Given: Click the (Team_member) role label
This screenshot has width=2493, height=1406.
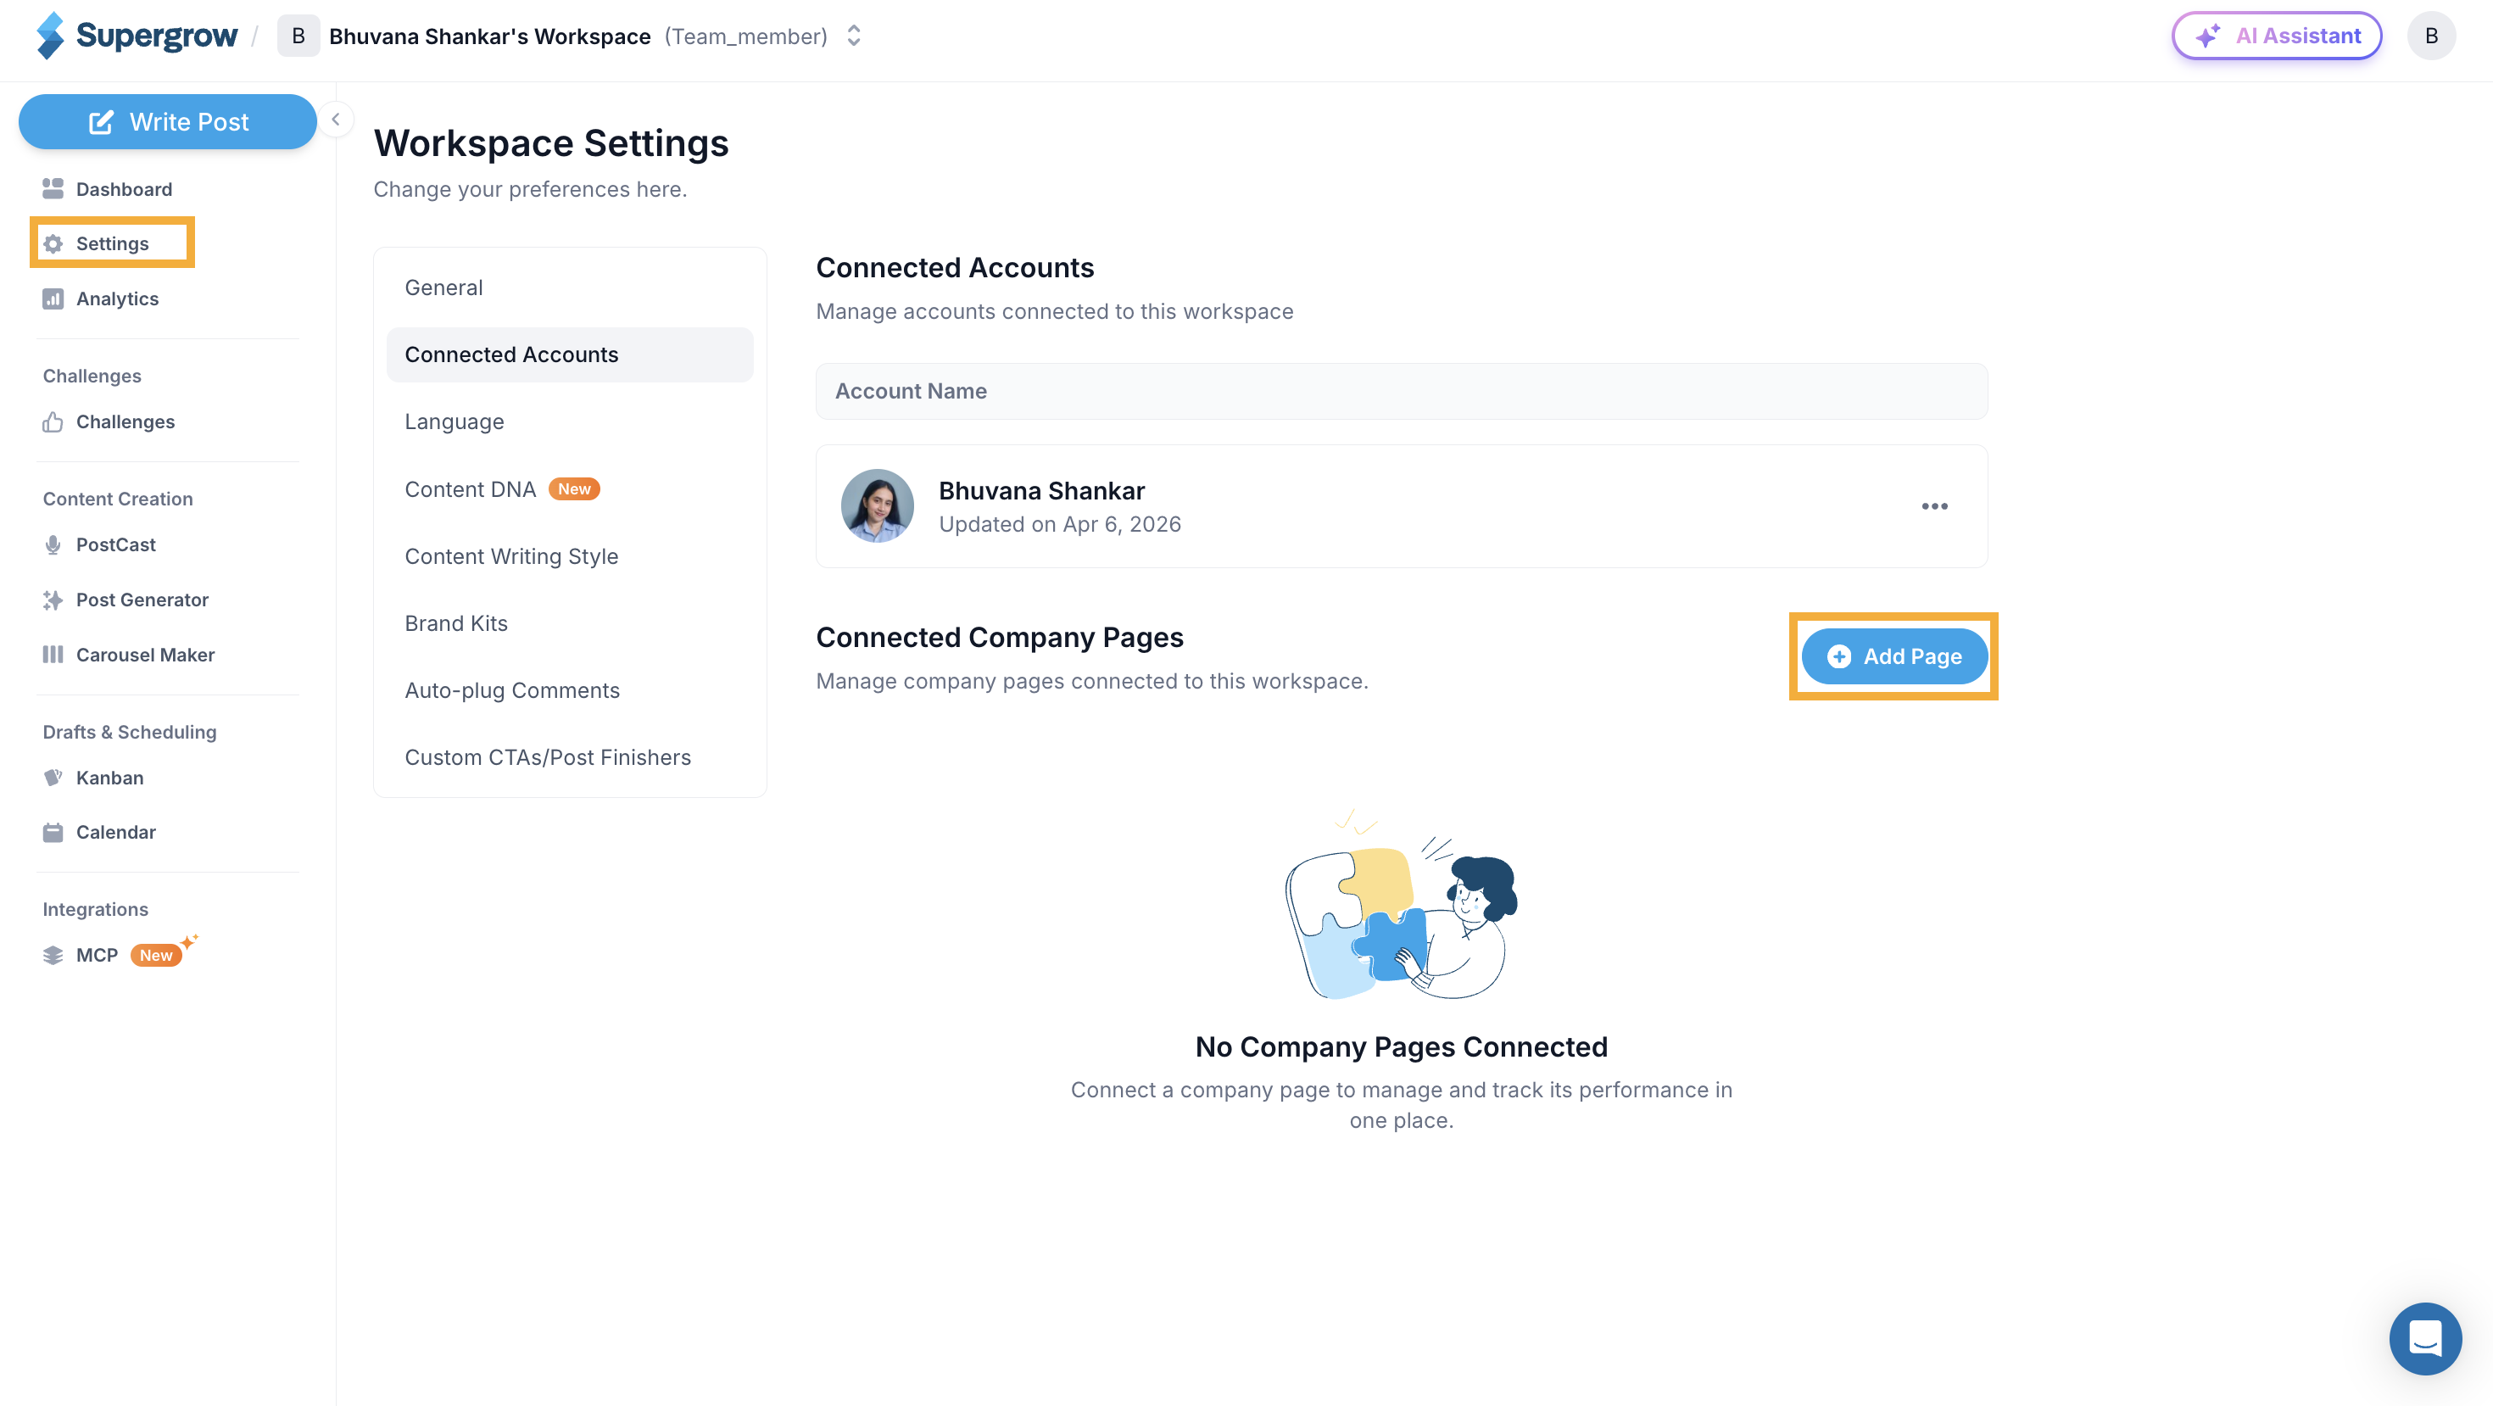Looking at the screenshot, I should 745,36.
